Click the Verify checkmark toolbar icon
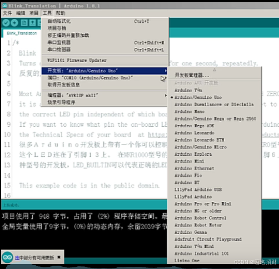 [6, 23]
